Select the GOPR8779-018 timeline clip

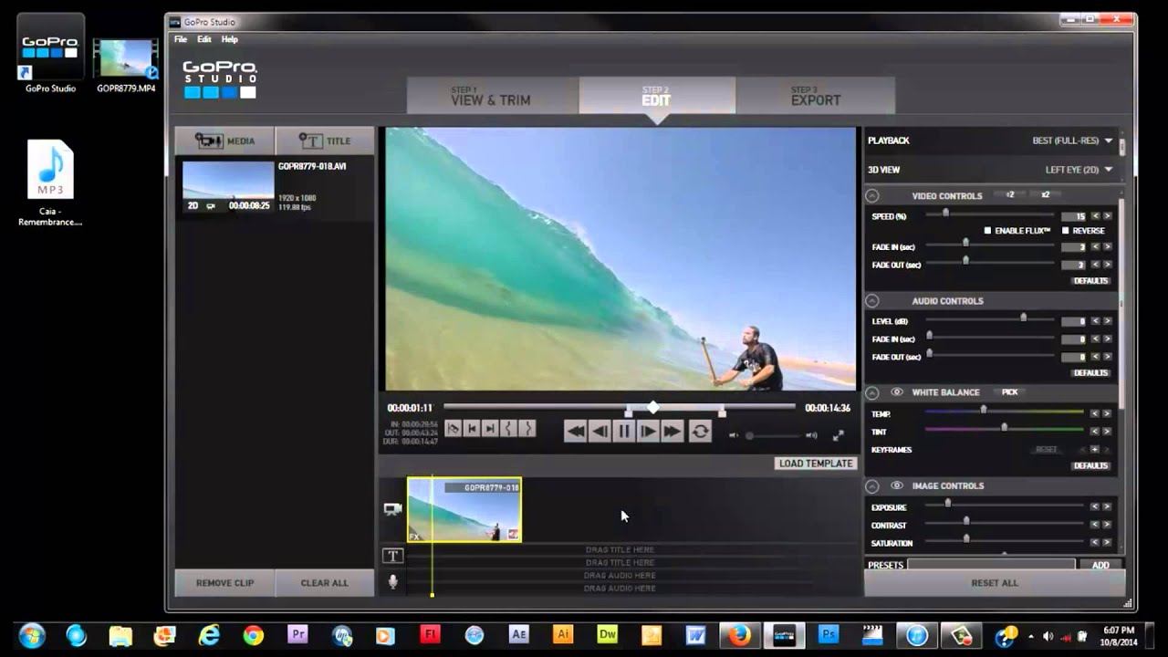[464, 509]
